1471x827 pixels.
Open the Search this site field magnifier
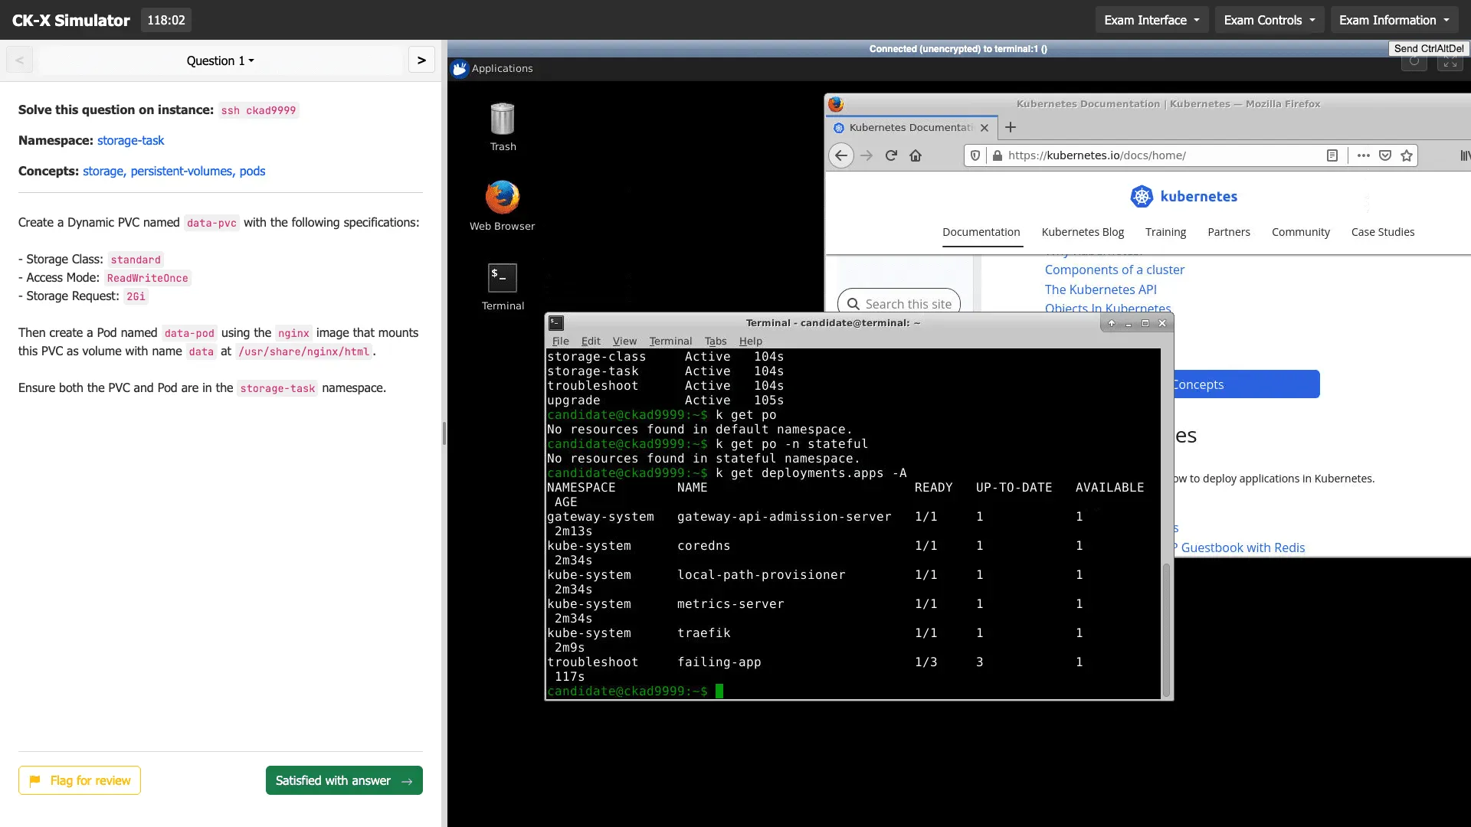pyautogui.click(x=853, y=303)
